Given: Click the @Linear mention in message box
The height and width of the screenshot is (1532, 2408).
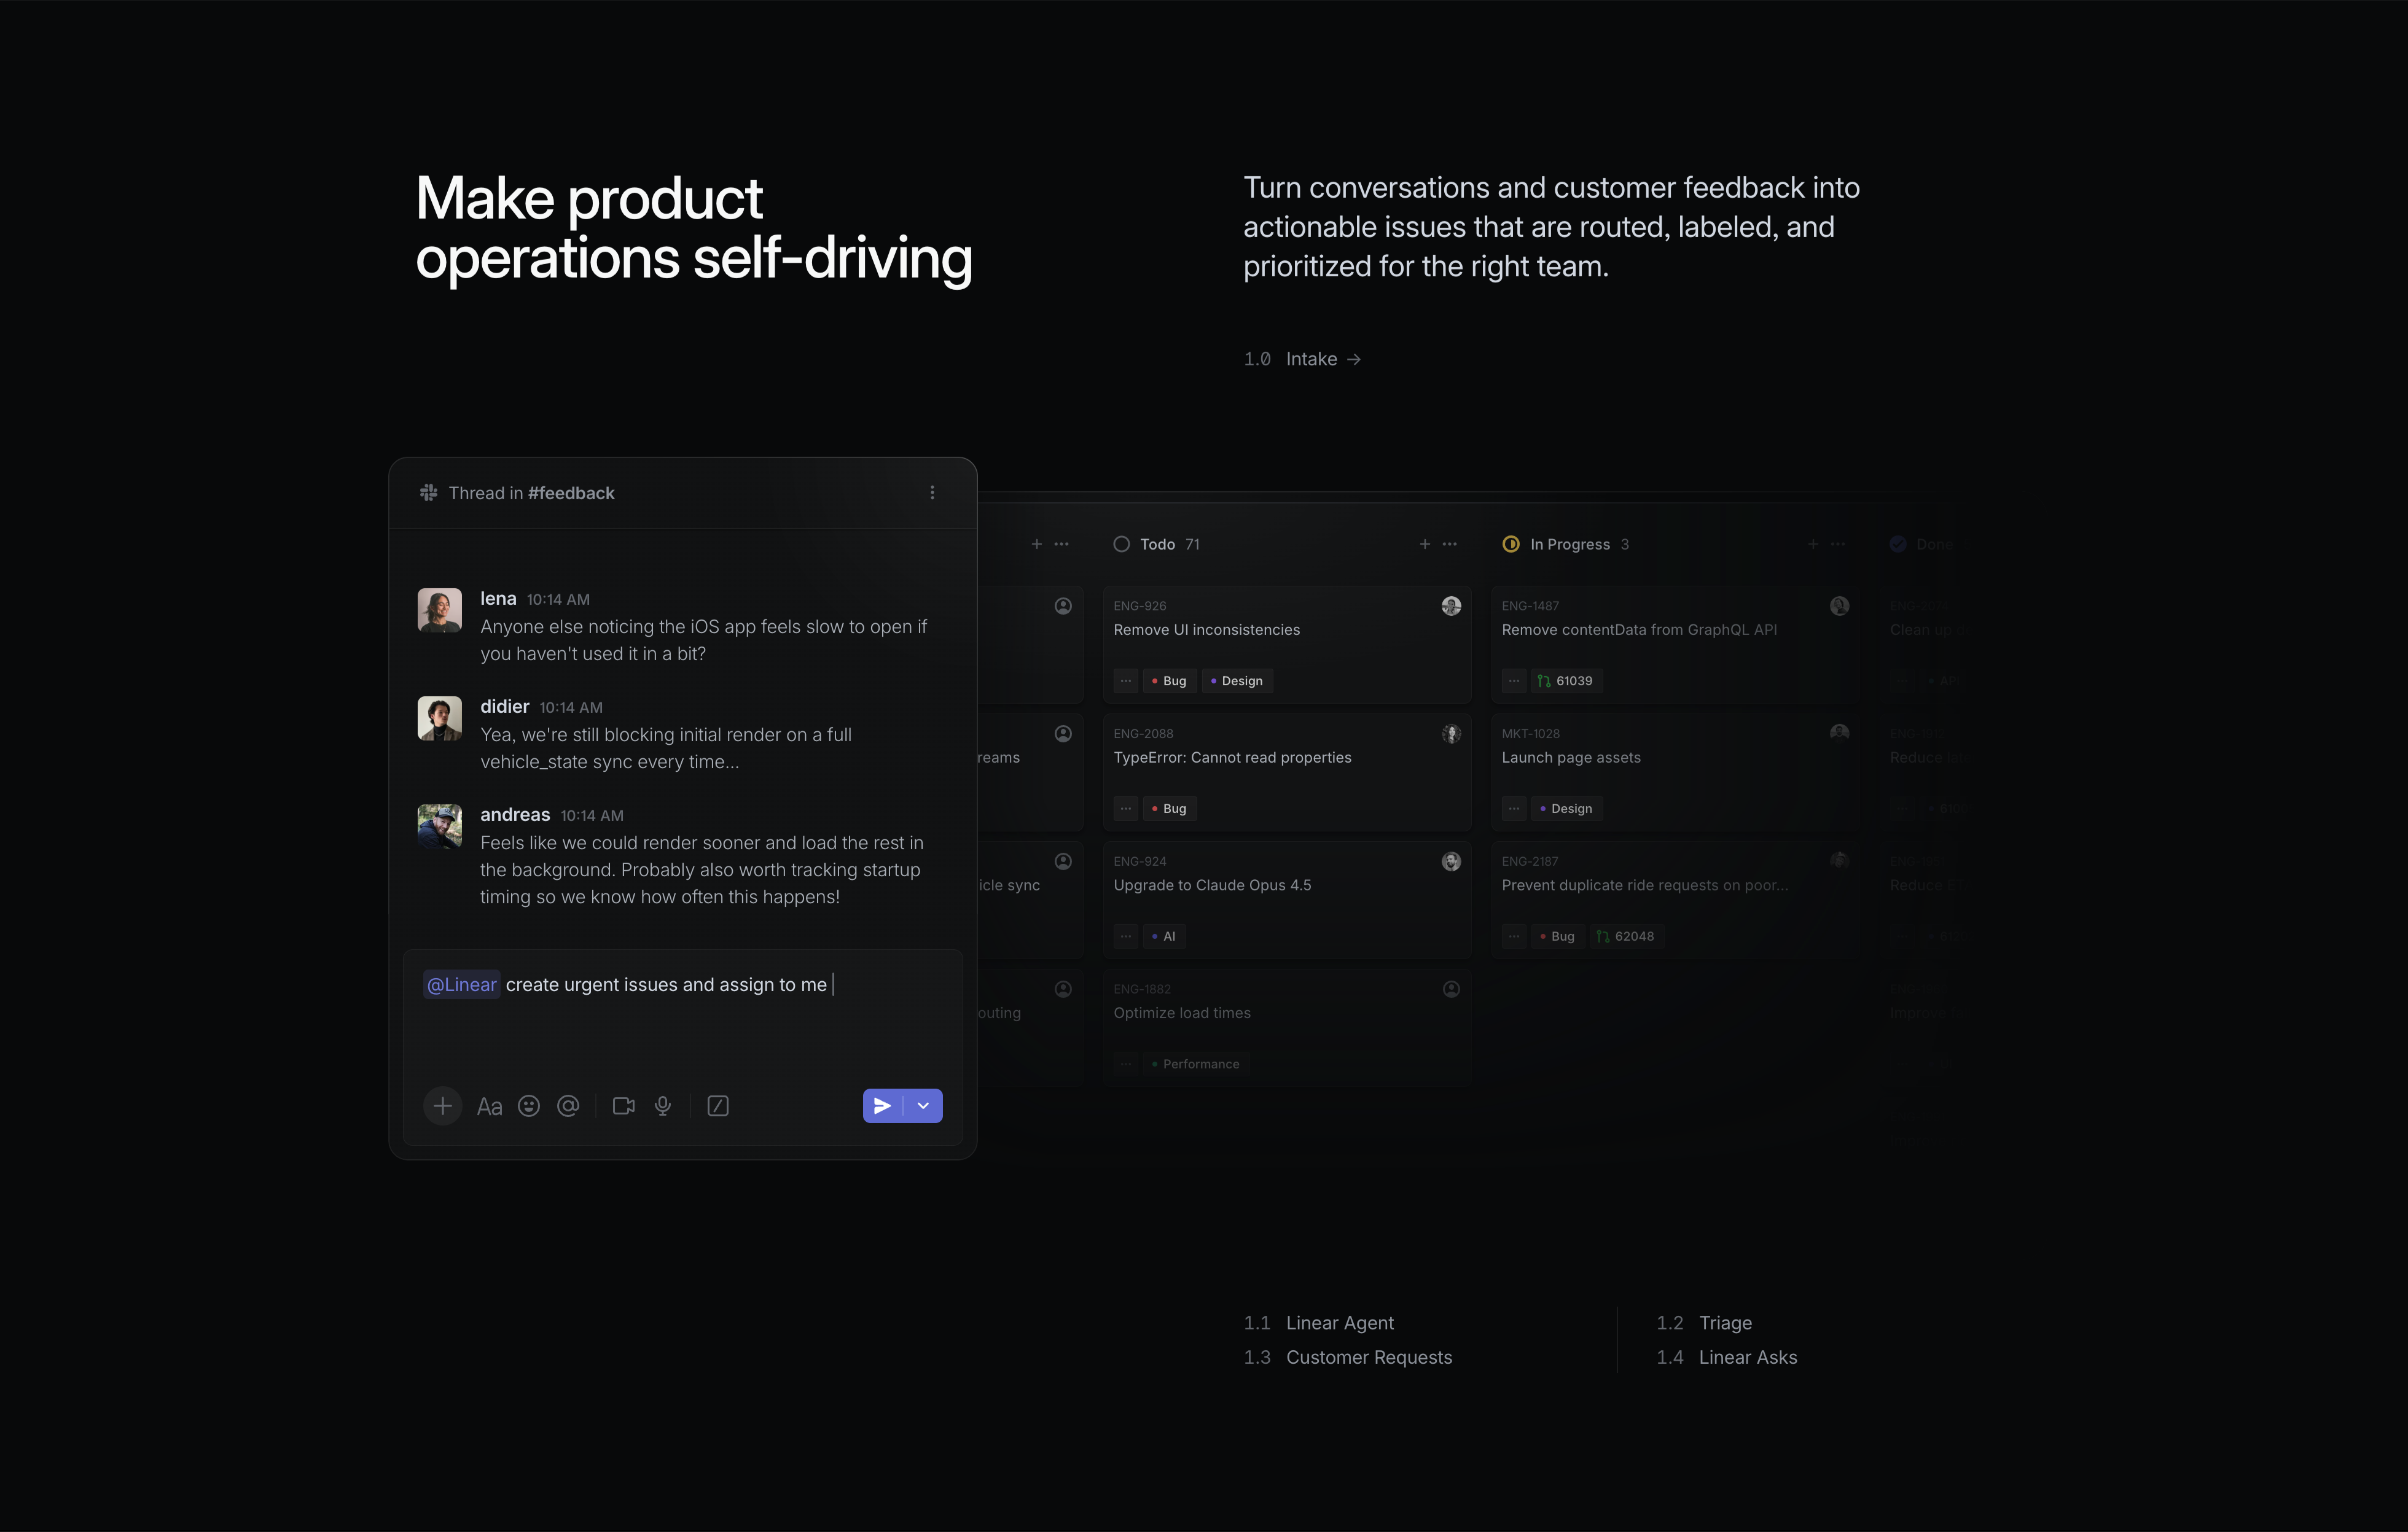Looking at the screenshot, I should click(x=462, y=984).
